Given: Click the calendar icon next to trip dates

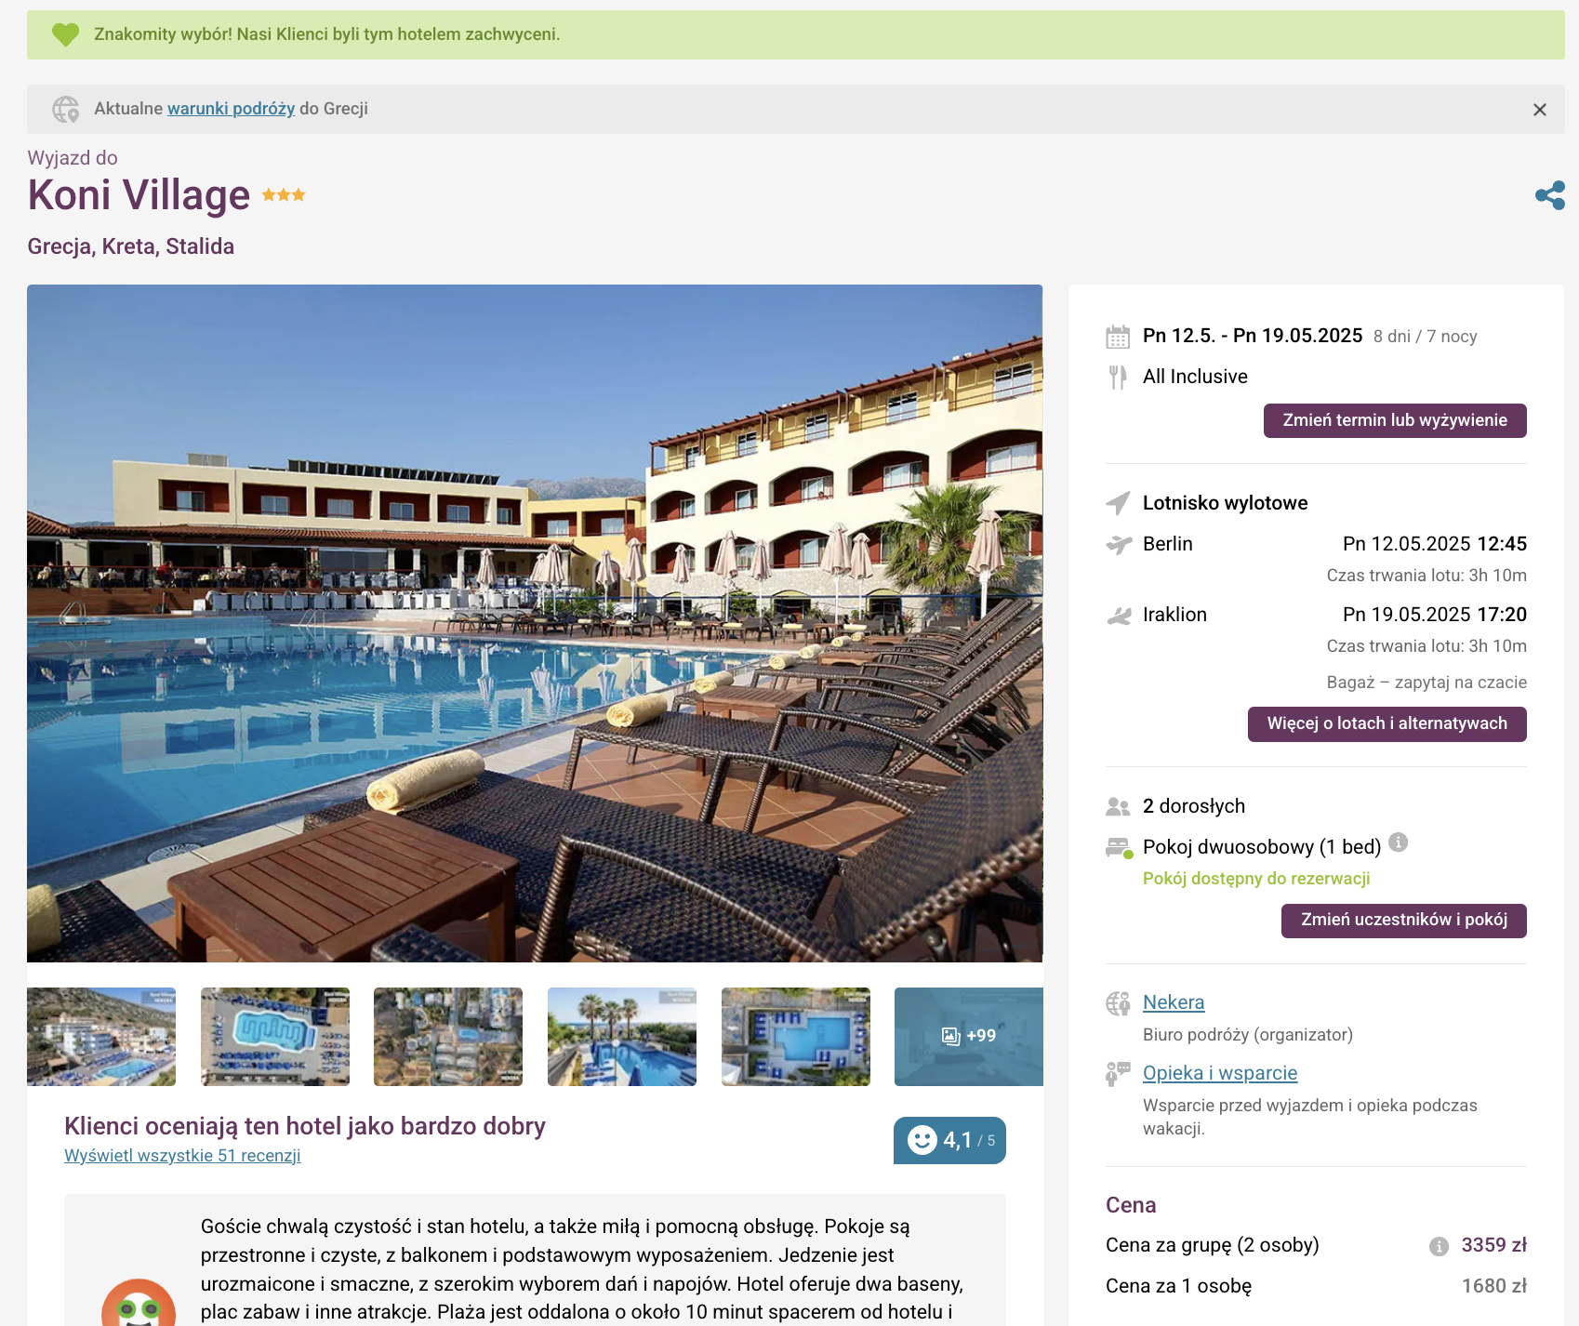Looking at the screenshot, I should point(1118,337).
